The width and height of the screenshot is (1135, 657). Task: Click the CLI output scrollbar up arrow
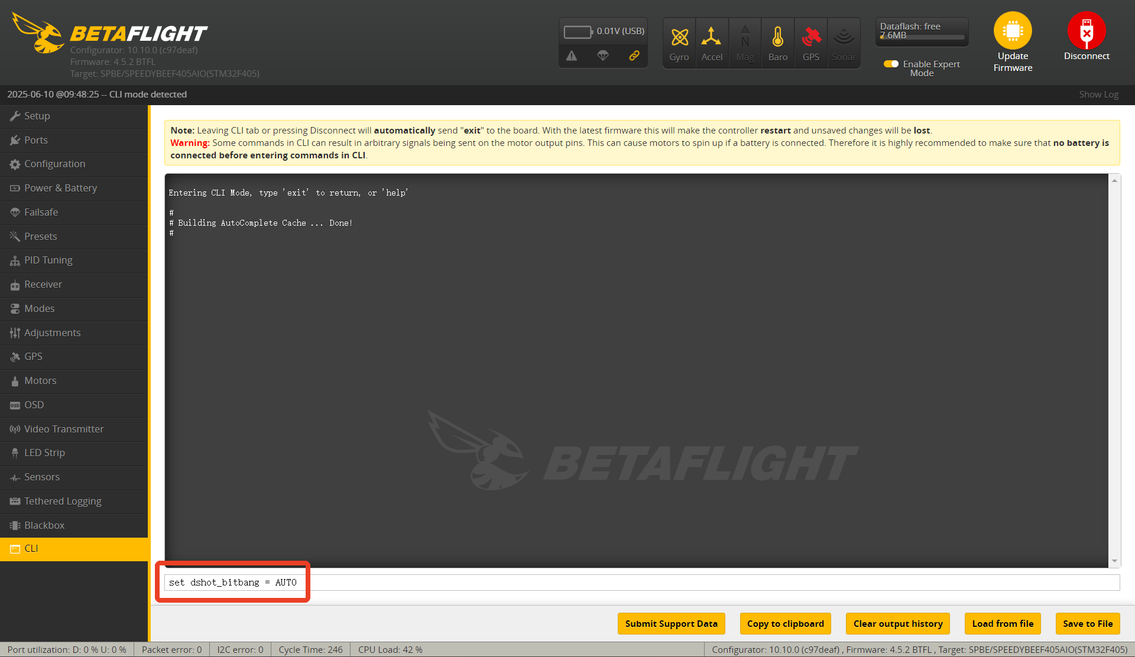(x=1114, y=181)
